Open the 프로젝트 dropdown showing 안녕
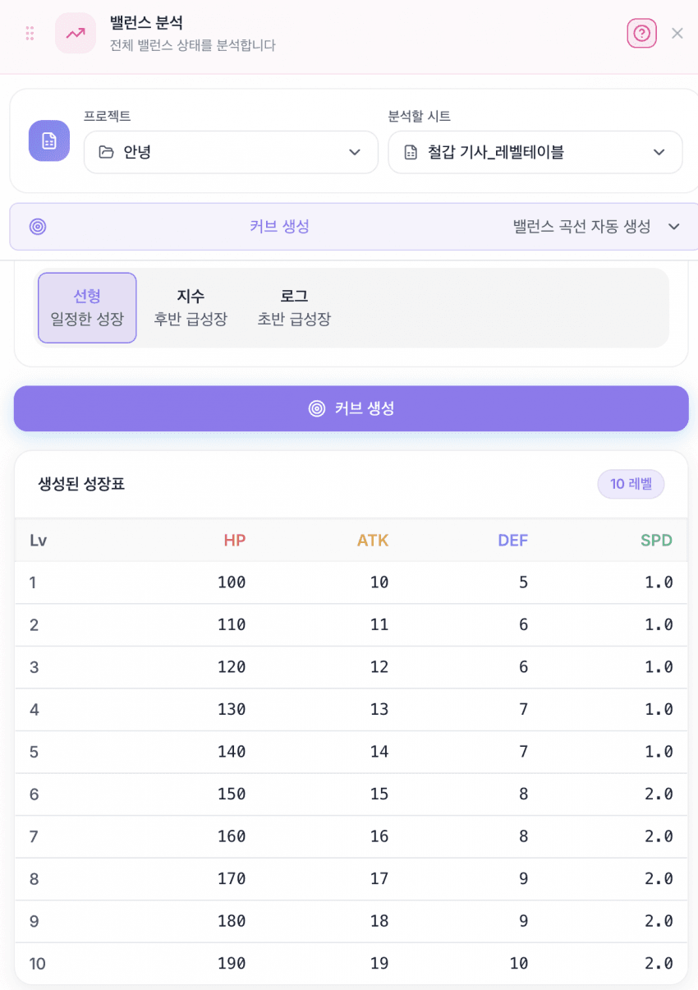This screenshot has width=698, height=990. pos(231,152)
